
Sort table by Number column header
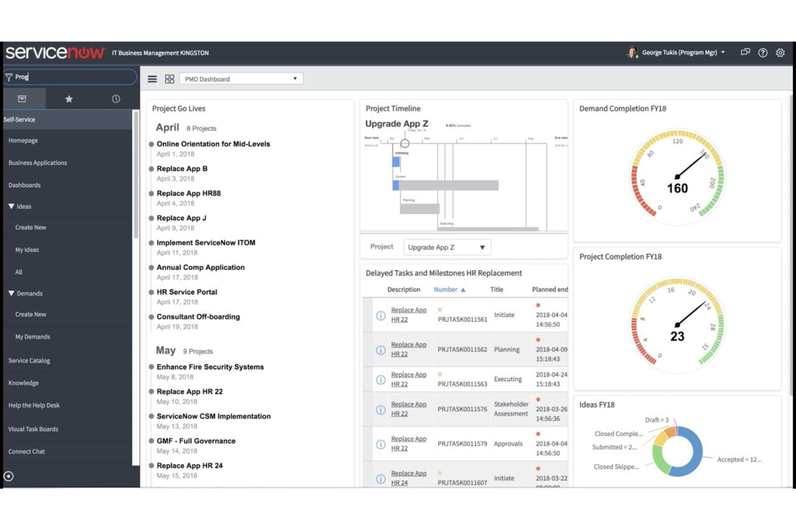point(445,289)
